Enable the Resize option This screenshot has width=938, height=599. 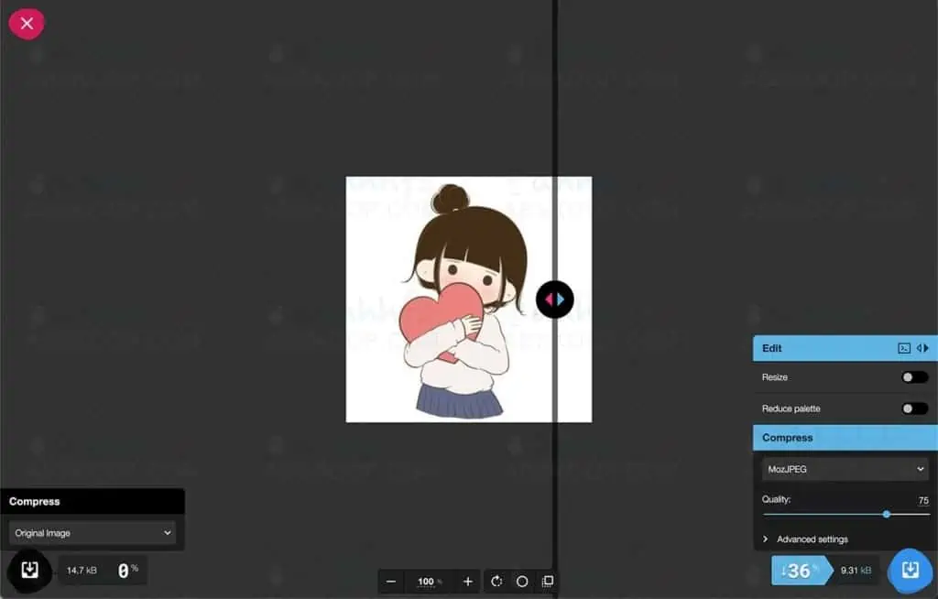tap(912, 376)
